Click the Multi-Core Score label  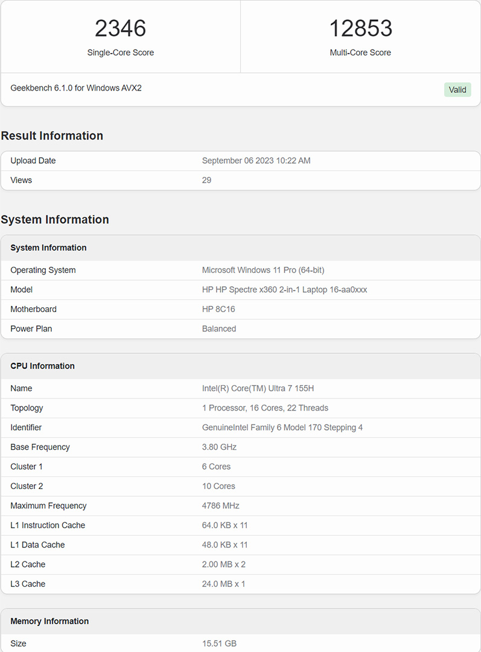(x=360, y=53)
